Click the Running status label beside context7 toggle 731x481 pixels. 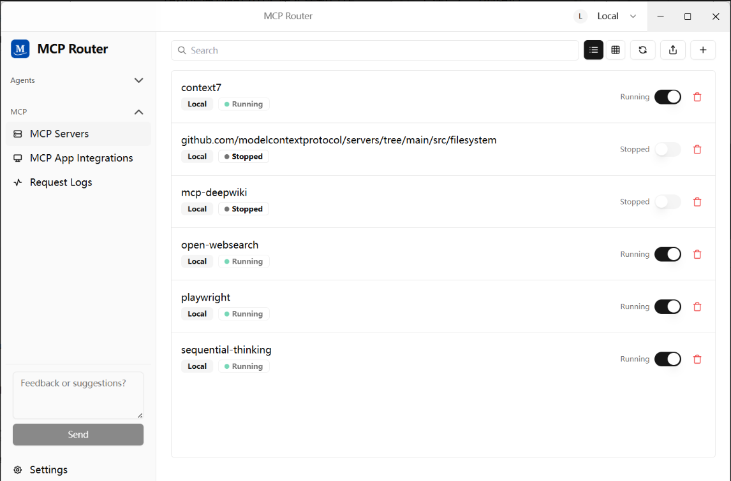coord(635,97)
